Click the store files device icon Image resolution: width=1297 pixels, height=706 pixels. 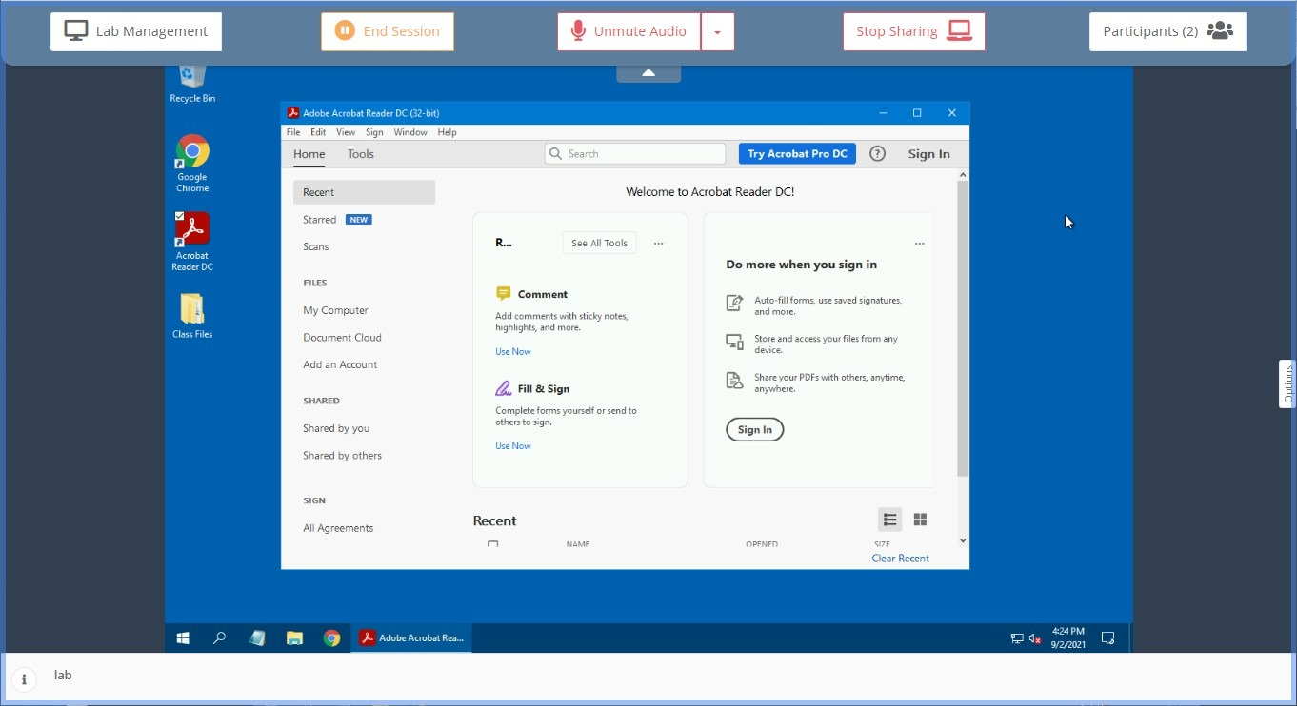[734, 342]
